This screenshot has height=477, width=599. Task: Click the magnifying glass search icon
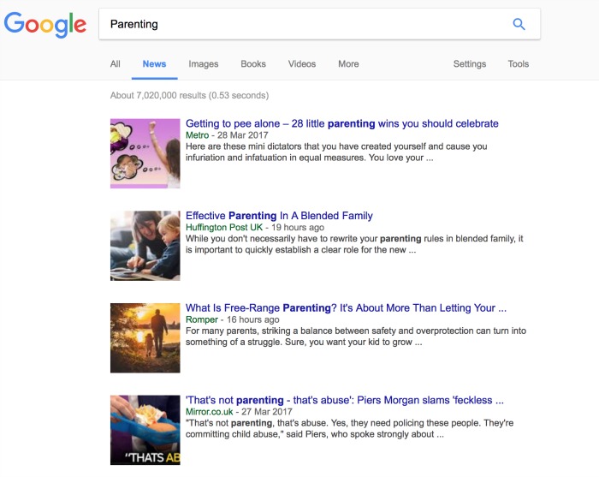click(519, 24)
